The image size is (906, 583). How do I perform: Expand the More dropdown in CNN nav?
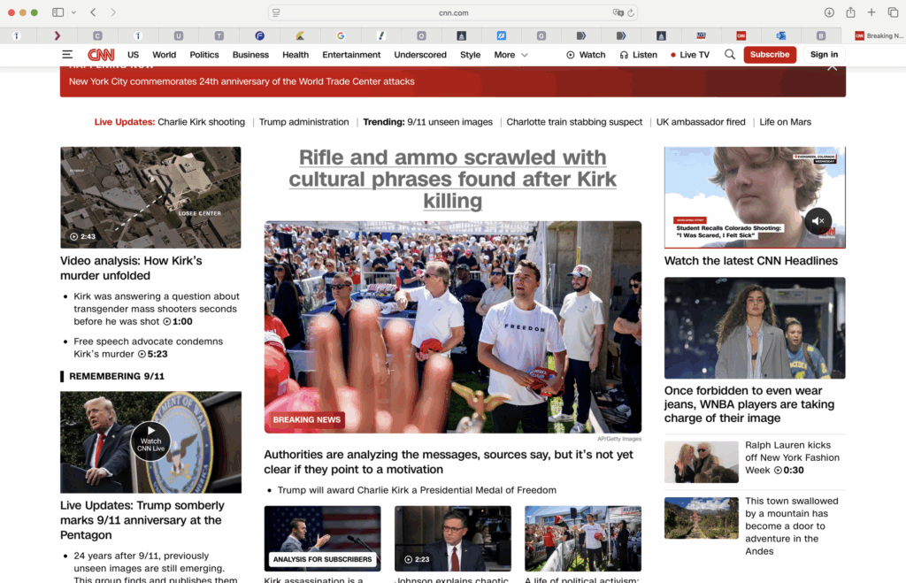(511, 54)
